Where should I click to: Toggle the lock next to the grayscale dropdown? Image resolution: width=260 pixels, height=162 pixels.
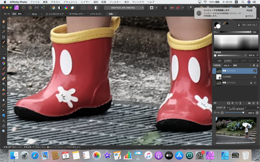(239, 25)
